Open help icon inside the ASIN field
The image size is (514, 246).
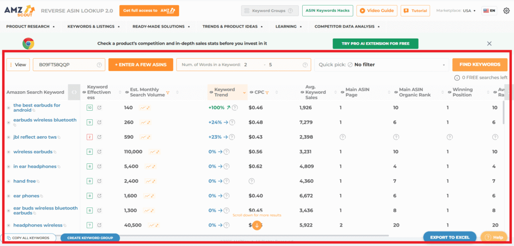pyautogui.click(x=99, y=65)
